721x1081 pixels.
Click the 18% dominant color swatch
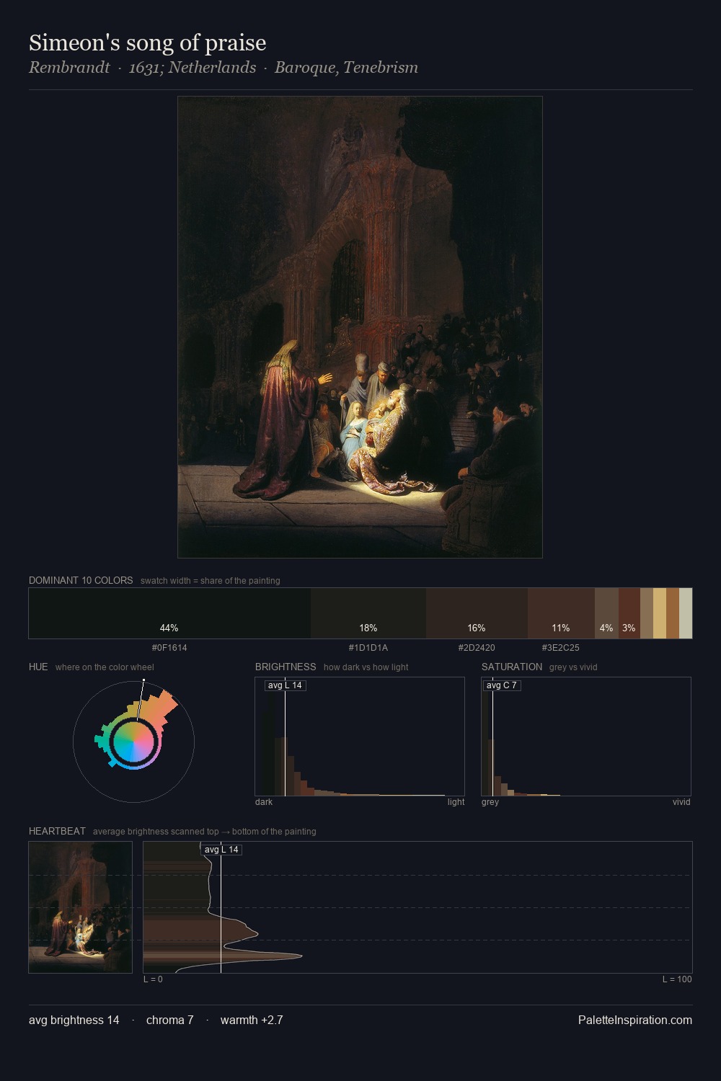(x=368, y=613)
